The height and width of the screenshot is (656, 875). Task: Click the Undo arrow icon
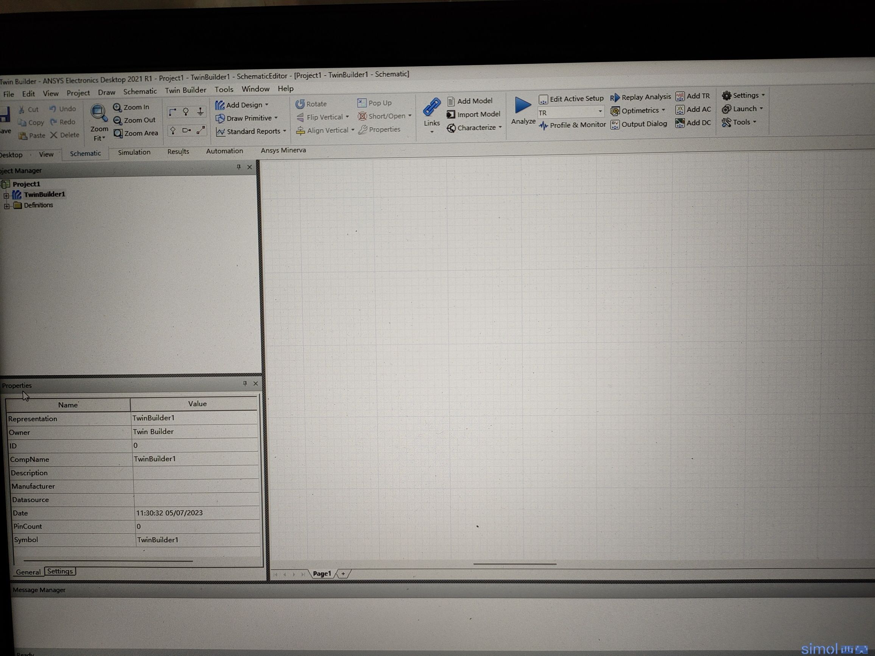point(53,109)
